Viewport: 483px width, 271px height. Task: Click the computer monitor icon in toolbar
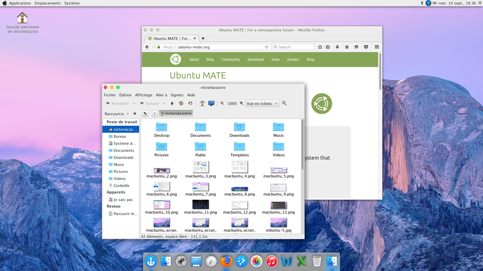(211, 103)
